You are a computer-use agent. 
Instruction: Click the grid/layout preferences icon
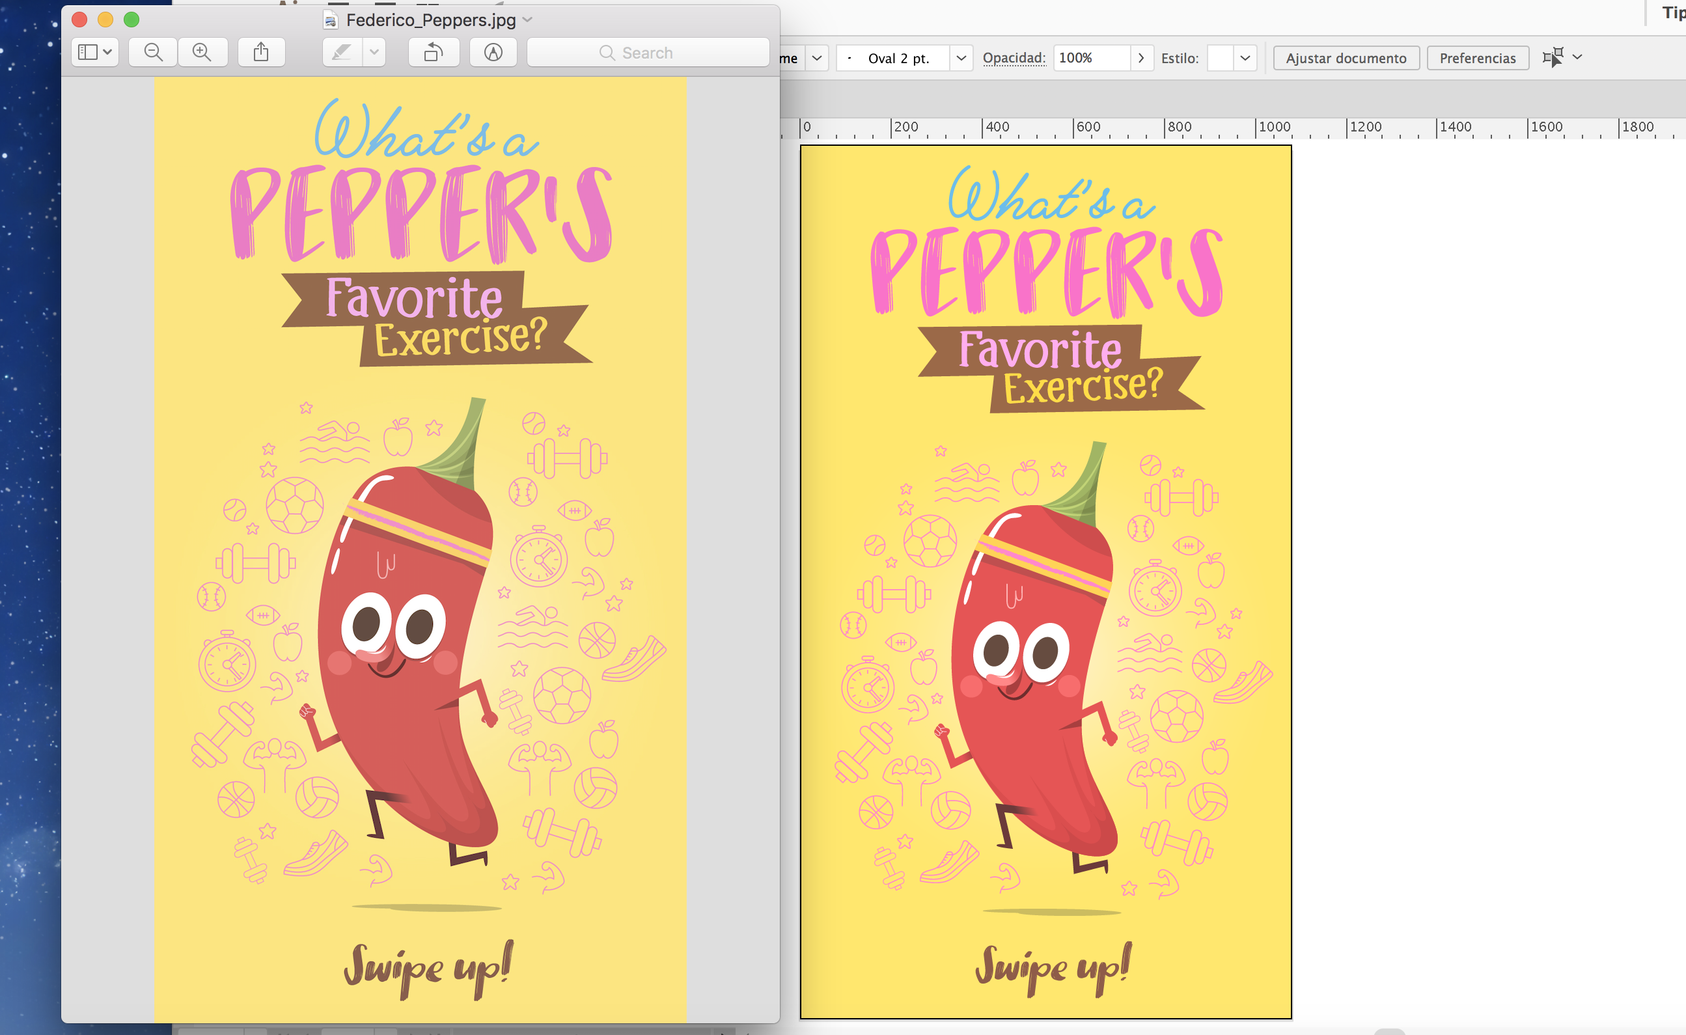[1553, 57]
